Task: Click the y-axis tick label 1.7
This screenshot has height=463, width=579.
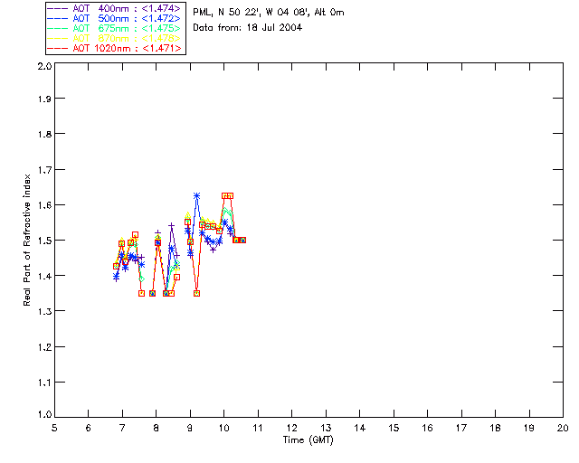Action: coord(44,169)
